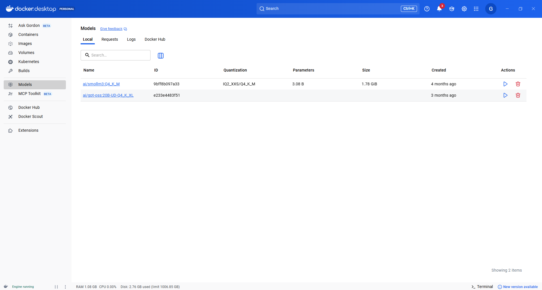Click the Size column header
542x290 pixels.
[366, 70]
